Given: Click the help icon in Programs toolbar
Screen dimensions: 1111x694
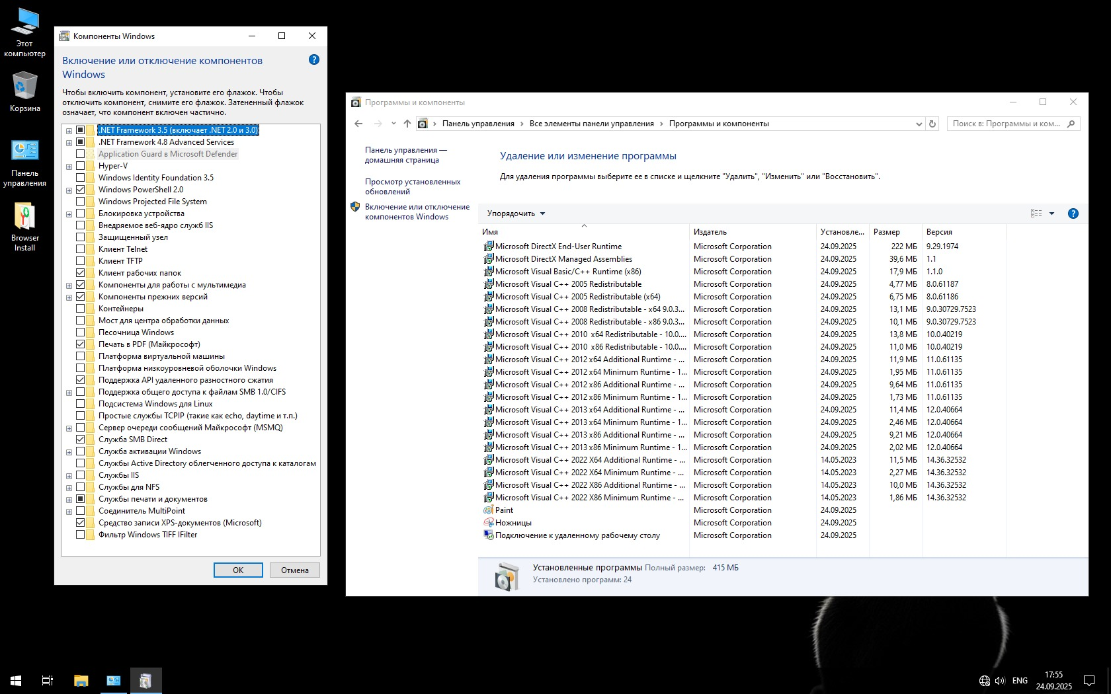Looking at the screenshot, I should [x=1073, y=213].
